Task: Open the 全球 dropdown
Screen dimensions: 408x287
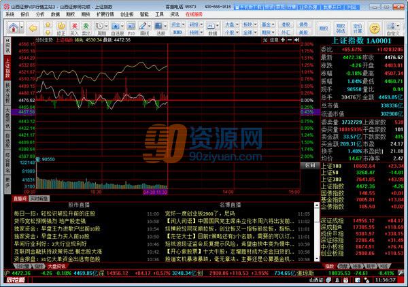Action: coord(250,32)
